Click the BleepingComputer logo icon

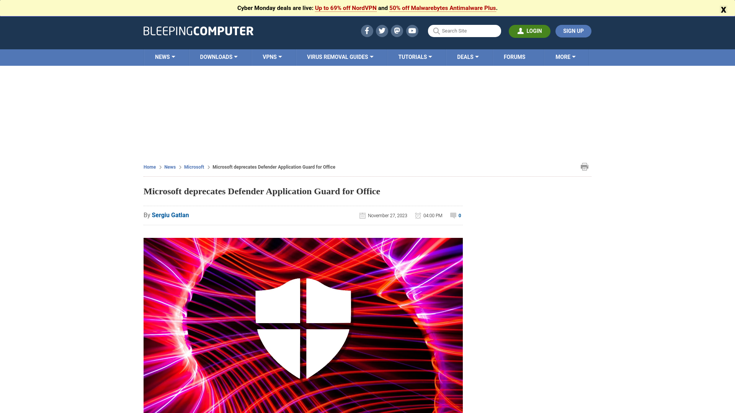point(198,31)
